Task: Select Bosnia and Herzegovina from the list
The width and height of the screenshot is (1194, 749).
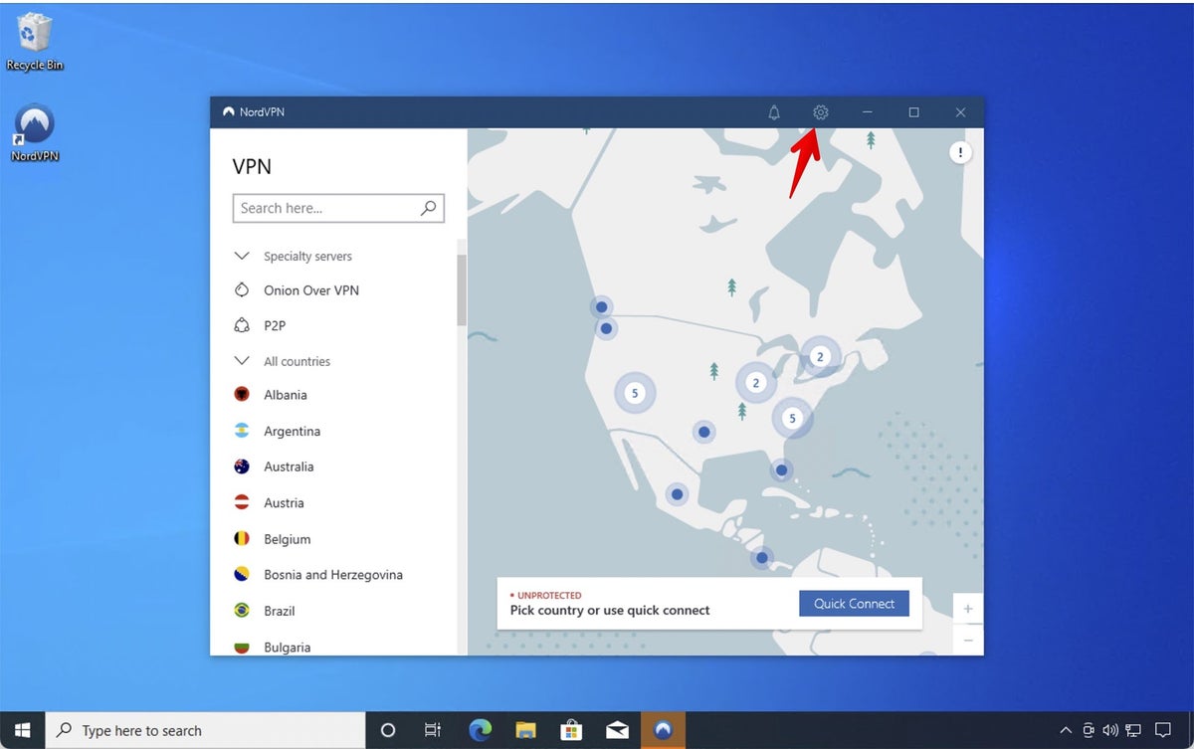Action: click(x=333, y=575)
